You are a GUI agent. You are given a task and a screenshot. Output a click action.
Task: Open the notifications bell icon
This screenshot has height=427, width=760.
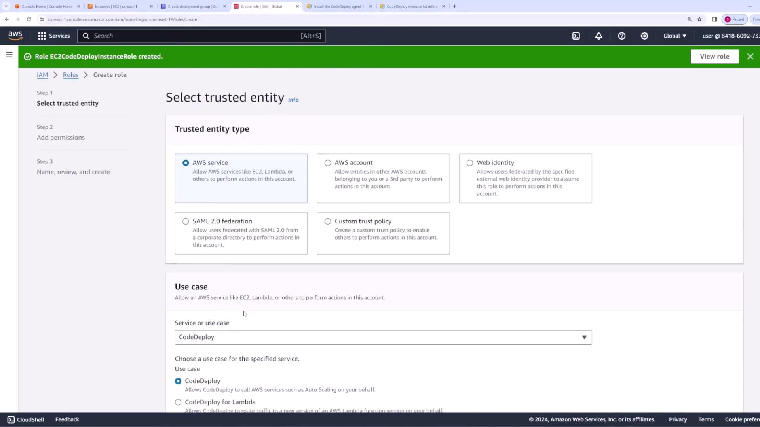click(598, 36)
